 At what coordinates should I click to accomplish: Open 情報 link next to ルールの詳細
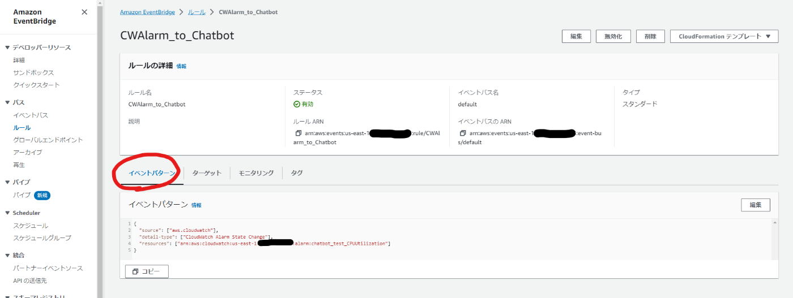[181, 66]
